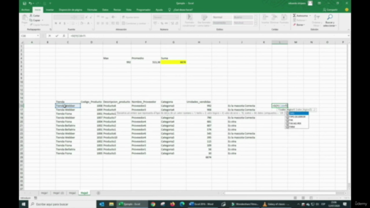Switch to the Programador ribbon tab

[x=143, y=10]
